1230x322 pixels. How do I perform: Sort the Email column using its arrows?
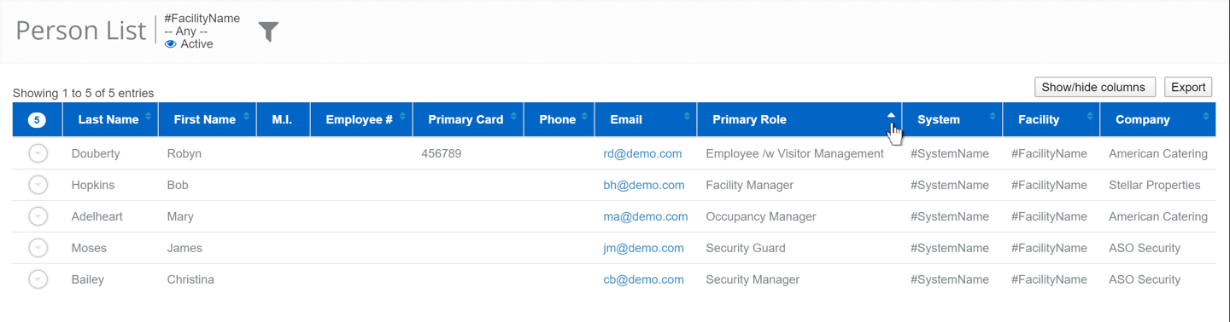coord(687,116)
